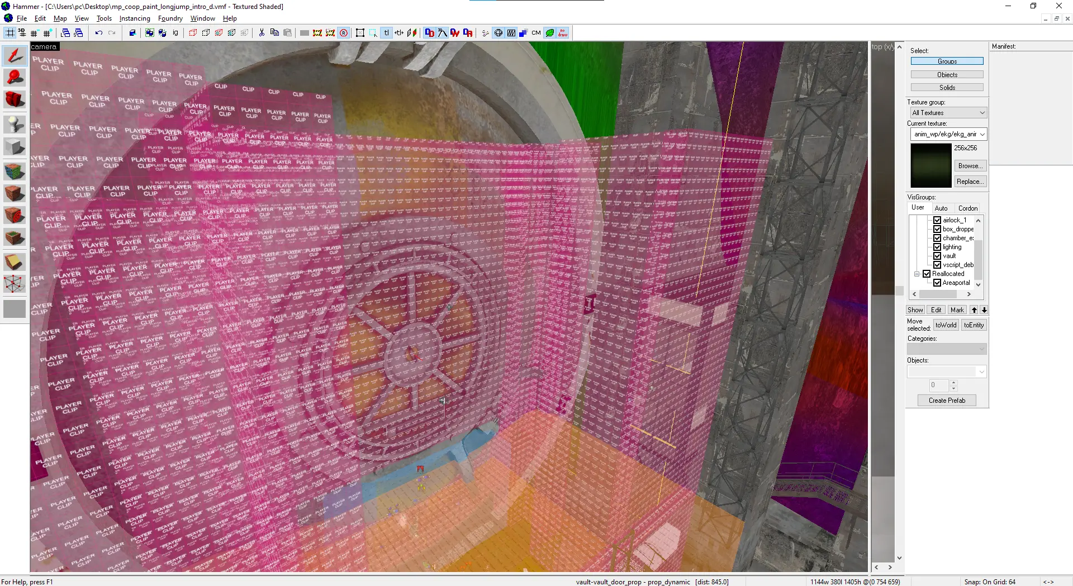Select the Vertex Edit tool

coord(15,284)
